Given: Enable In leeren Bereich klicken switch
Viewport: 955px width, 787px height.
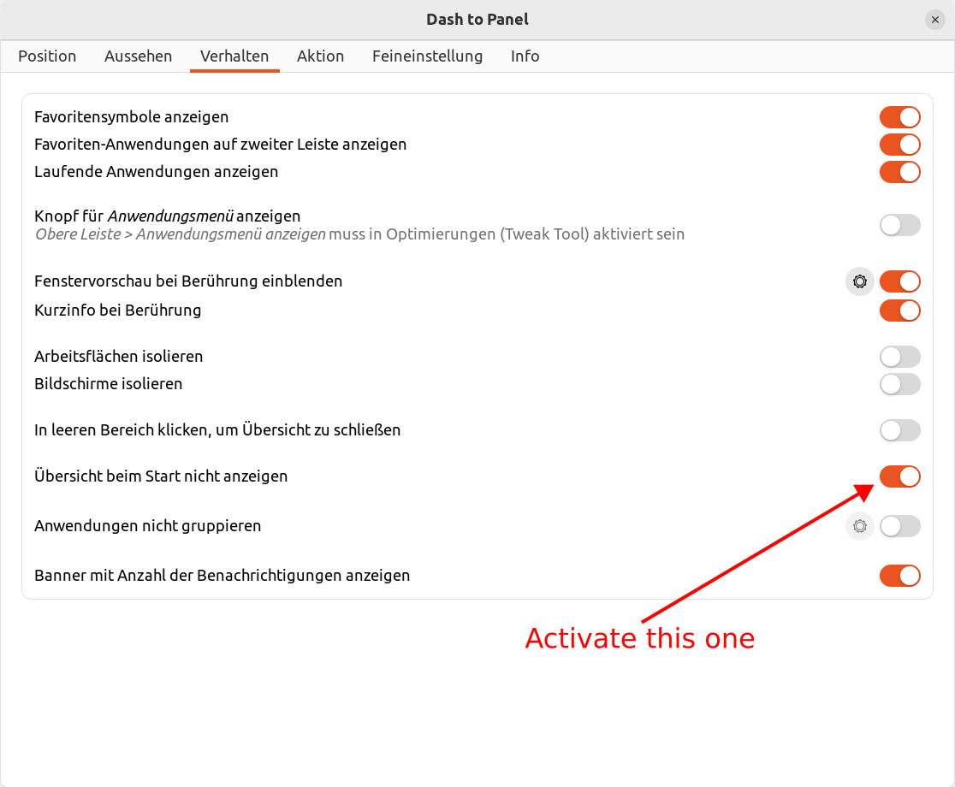Looking at the screenshot, I should [899, 430].
